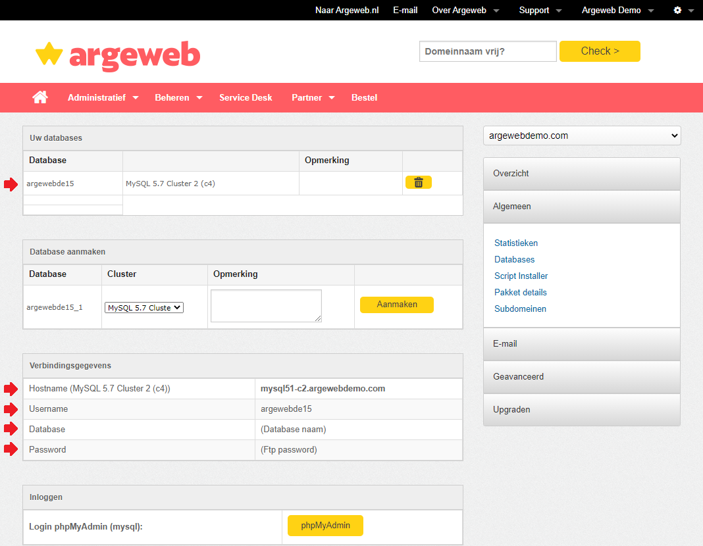Select the username value argewebde15
The height and width of the screenshot is (546, 703).
pos(286,409)
